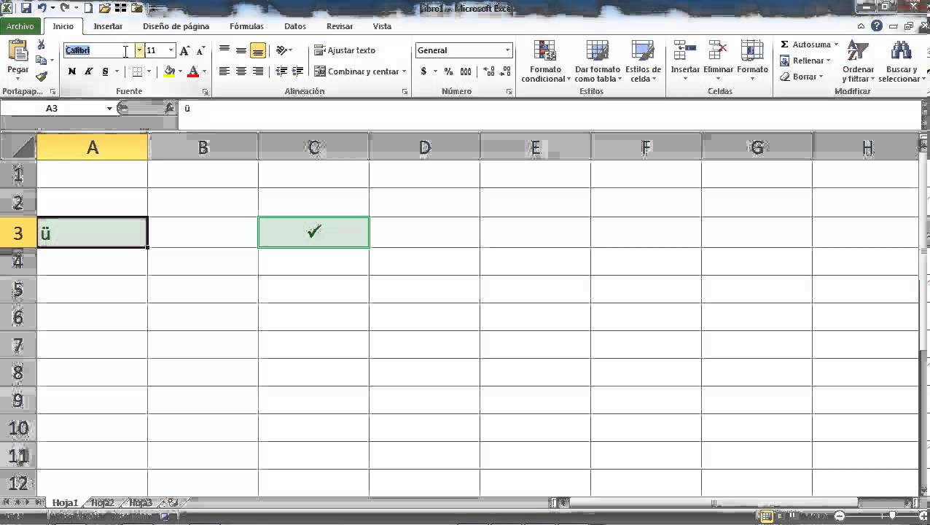Toggle center text alignment
This screenshot has height=525, width=930.
241,71
